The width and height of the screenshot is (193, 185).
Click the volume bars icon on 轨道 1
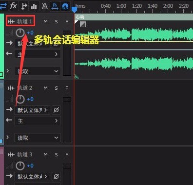tap(10, 33)
